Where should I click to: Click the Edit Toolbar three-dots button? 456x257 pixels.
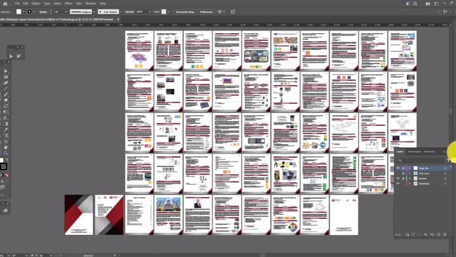coord(2,195)
